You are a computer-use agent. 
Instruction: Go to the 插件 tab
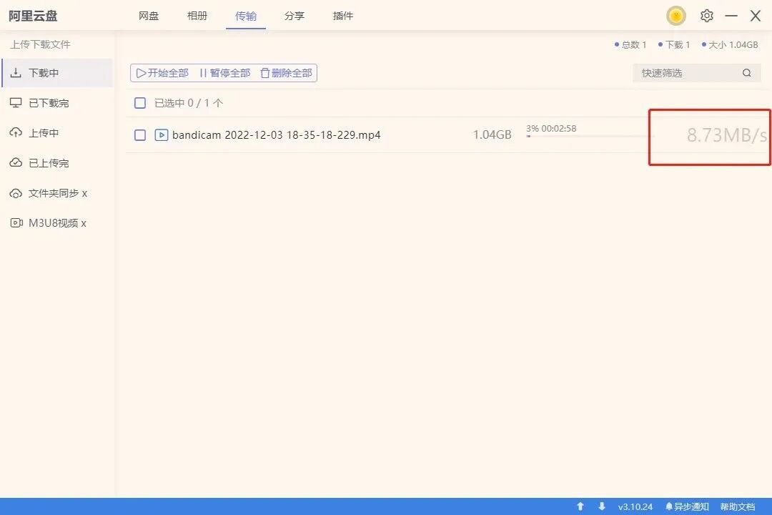[x=342, y=16]
